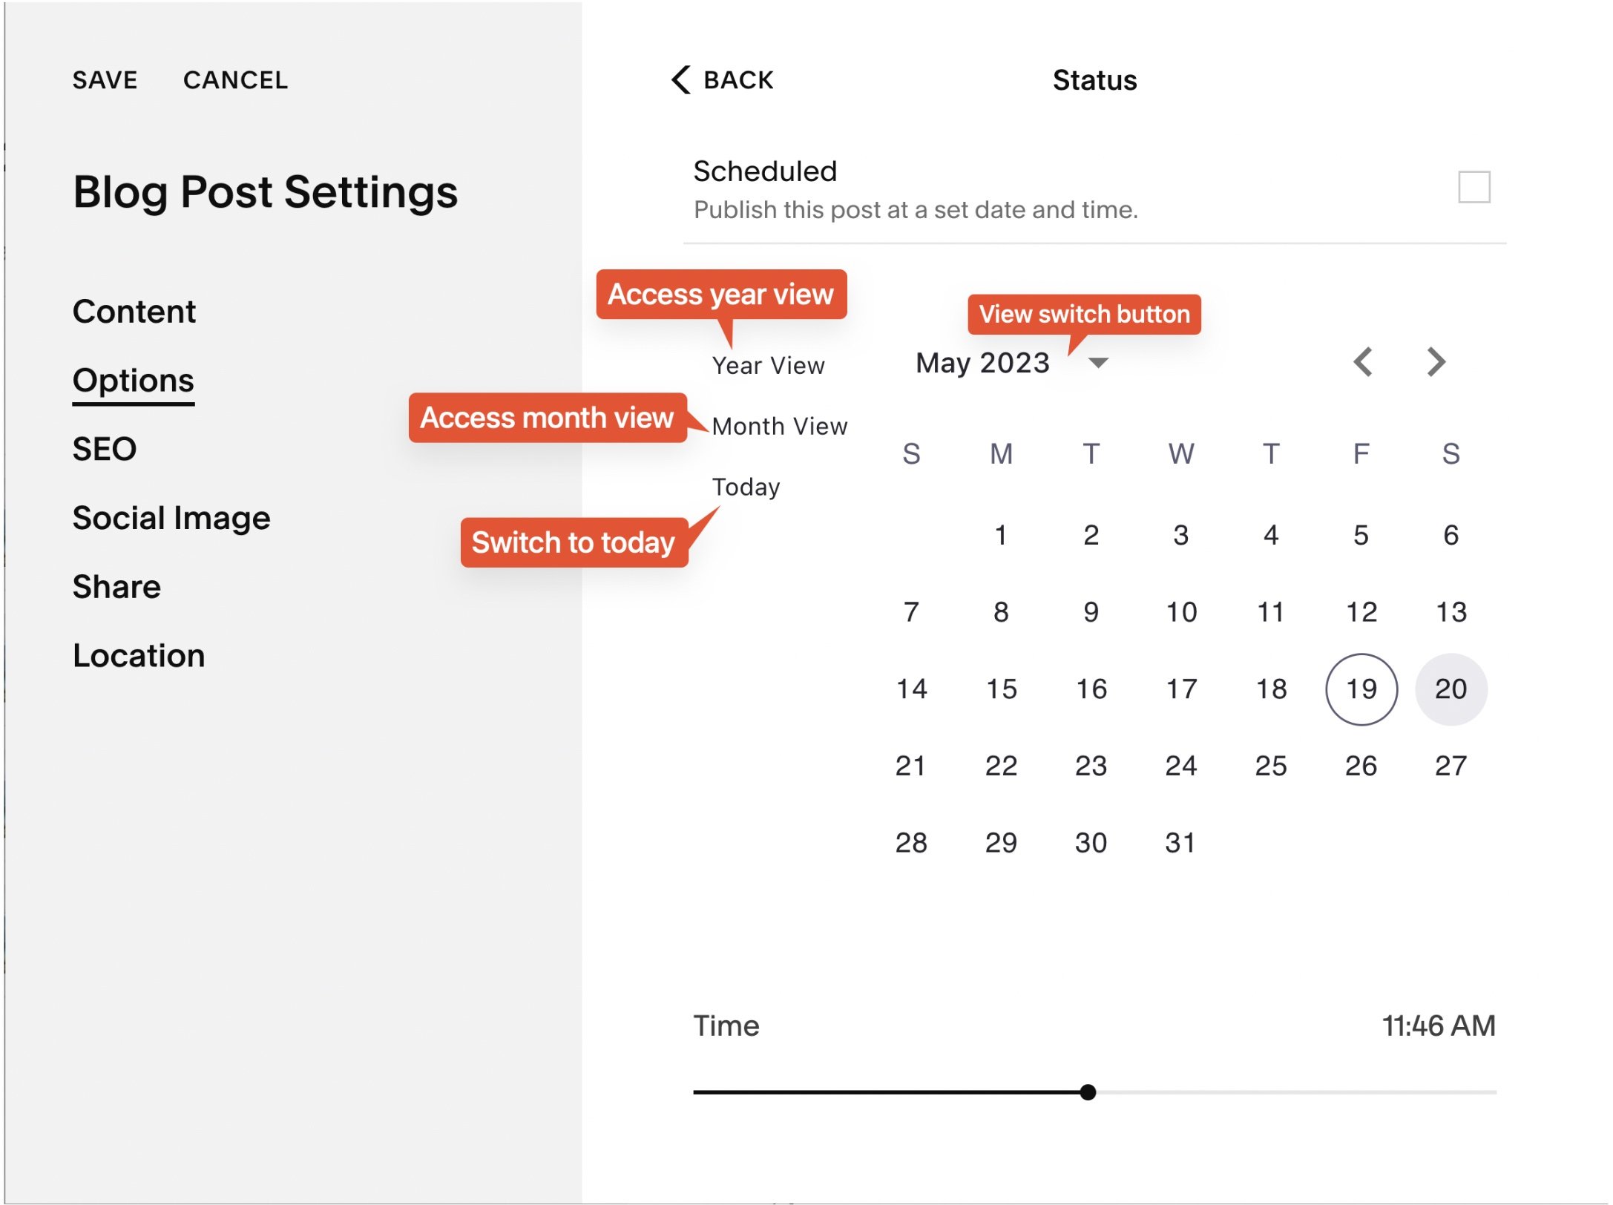The height and width of the screenshot is (1205, 1613).
Task: Click calendar date 27
Action: [1451, 766]
